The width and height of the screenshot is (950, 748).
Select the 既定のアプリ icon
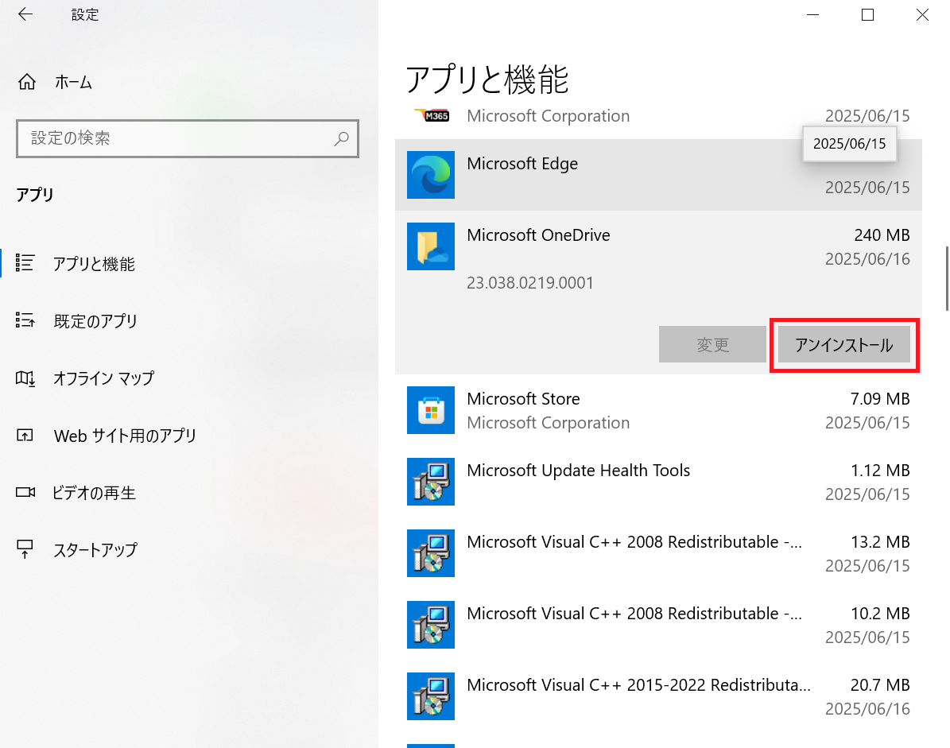click(x=25, y=320)
